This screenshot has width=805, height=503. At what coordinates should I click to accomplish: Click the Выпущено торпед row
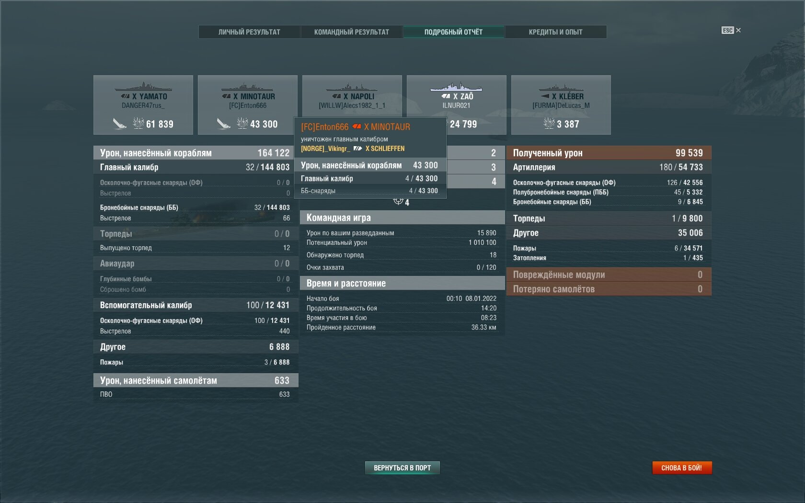[x=195, y=248]
